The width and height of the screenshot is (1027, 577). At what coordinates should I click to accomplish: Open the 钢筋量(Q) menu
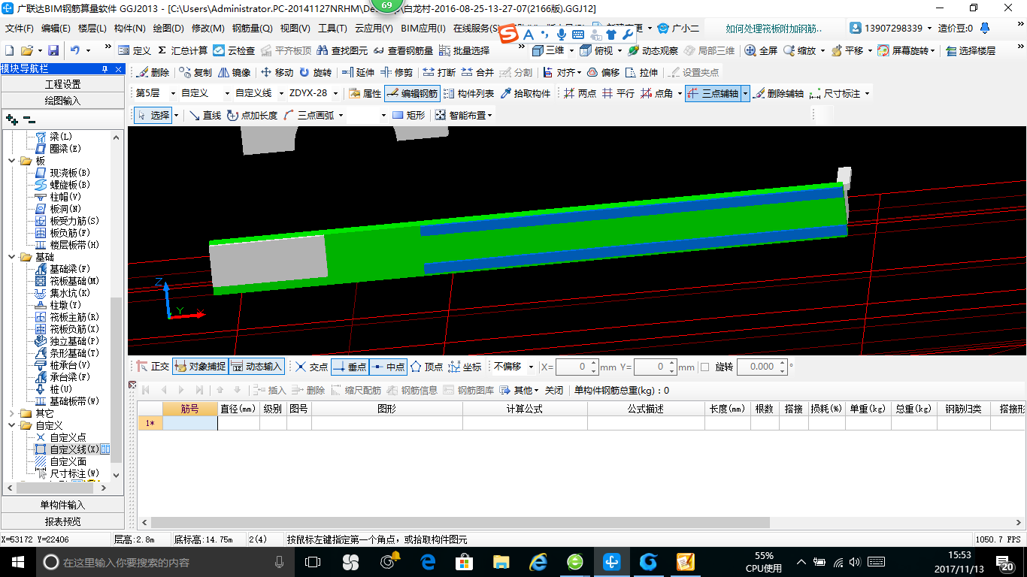[x=253, y=29]
